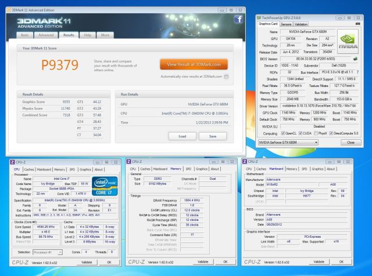The width and height of the screenshot is (372, 276).
Task: Select the Graphics Card tab in GPU-Z
Action: point(268,24)
